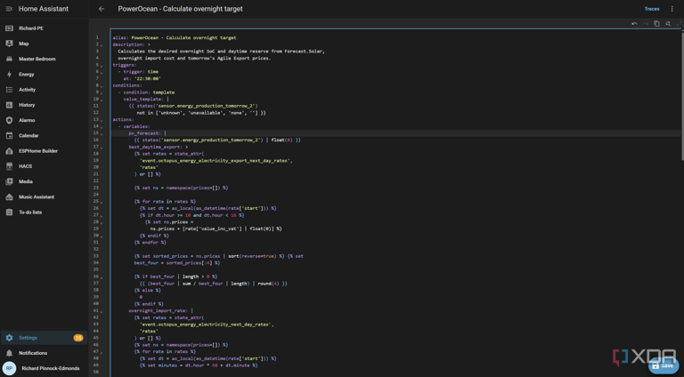Select the Settings sidebar menu item
Screen dimensions: 684x377
(44, 338)
